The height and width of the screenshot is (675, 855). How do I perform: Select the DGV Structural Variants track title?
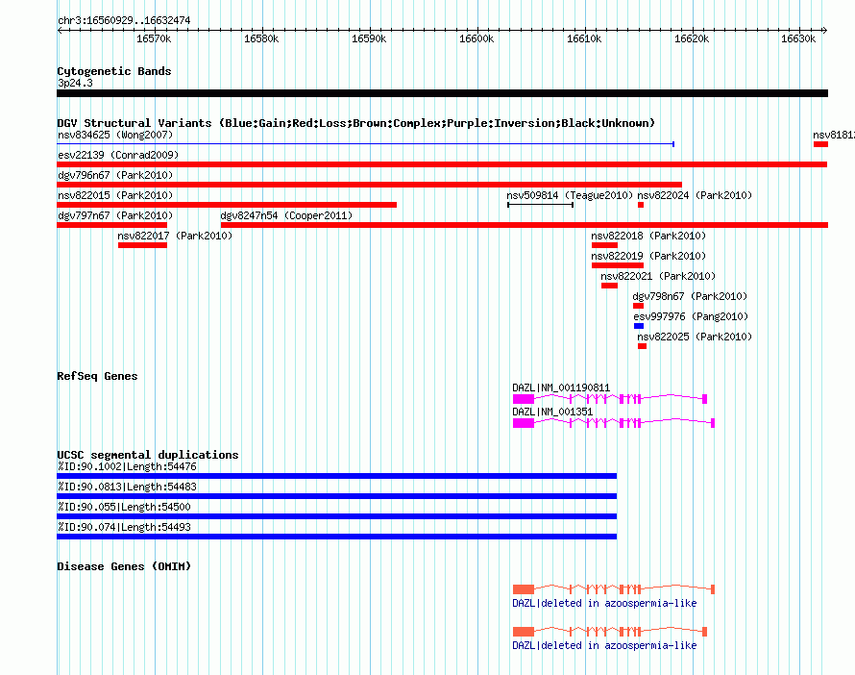click(356, 123)
